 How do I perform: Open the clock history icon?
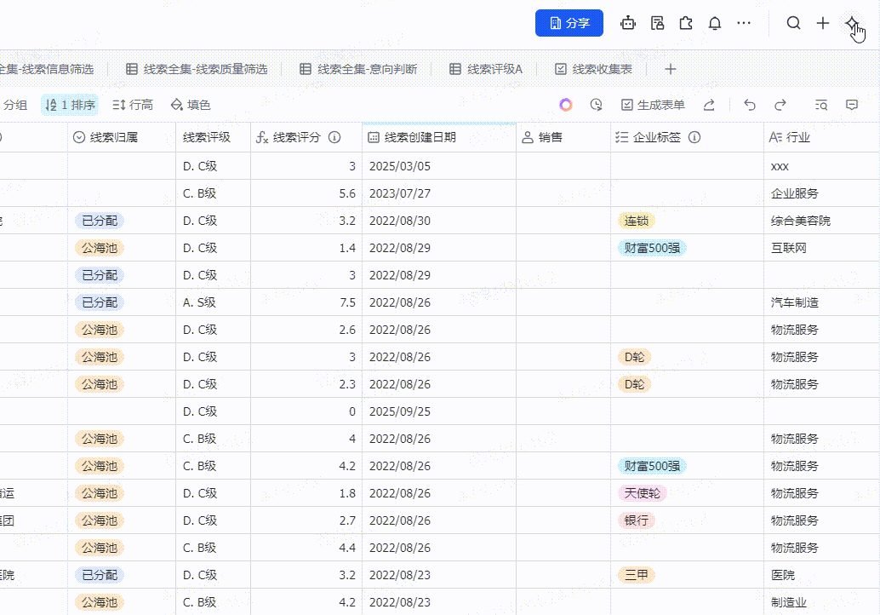pos(596,105)
